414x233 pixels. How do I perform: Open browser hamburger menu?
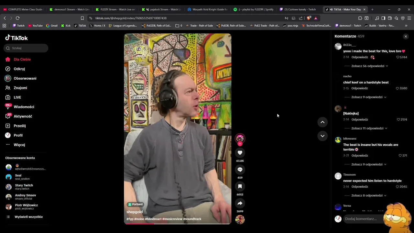pos(409,18)
